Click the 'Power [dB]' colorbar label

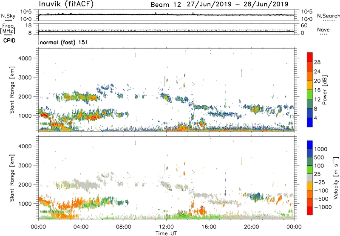324,90
